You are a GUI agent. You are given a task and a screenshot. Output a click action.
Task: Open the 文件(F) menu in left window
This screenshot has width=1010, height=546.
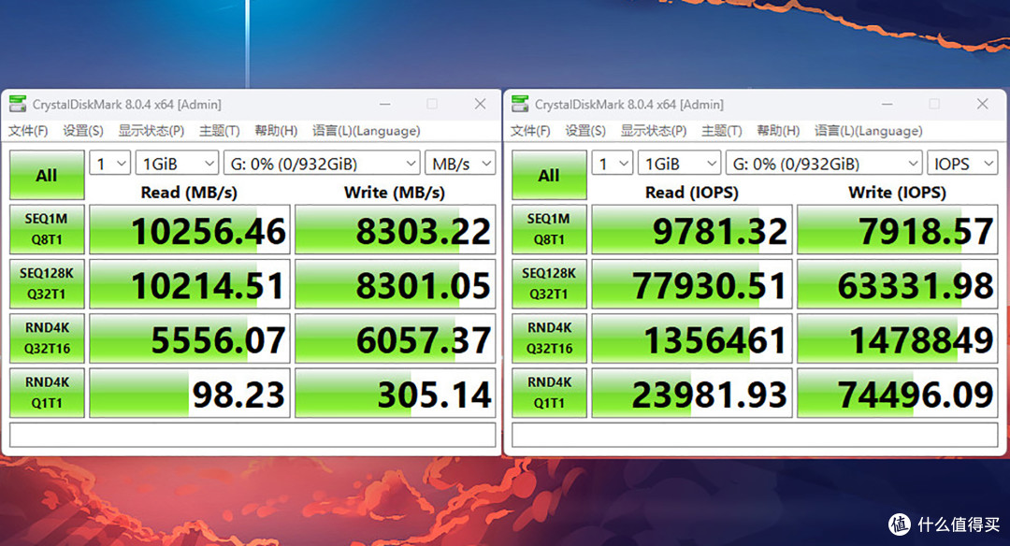[27, 131]
